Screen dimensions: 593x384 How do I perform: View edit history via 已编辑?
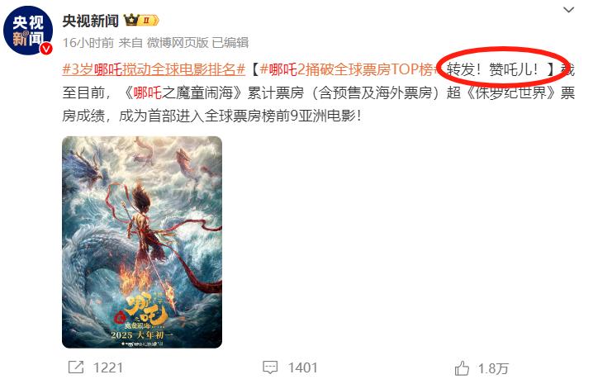point(230,42)
